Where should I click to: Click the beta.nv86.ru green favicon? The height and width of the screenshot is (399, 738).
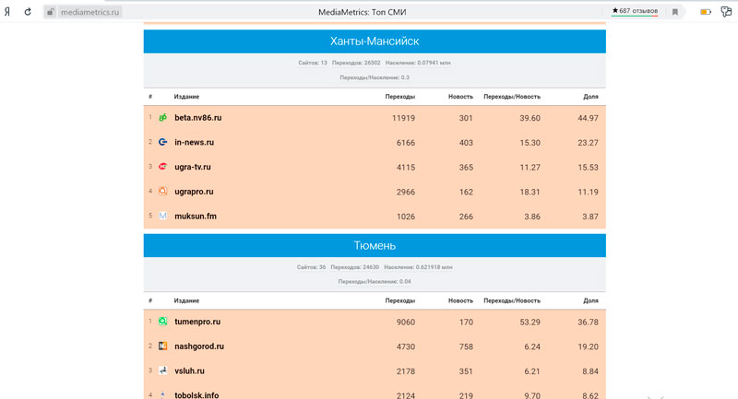pos(163,118)
